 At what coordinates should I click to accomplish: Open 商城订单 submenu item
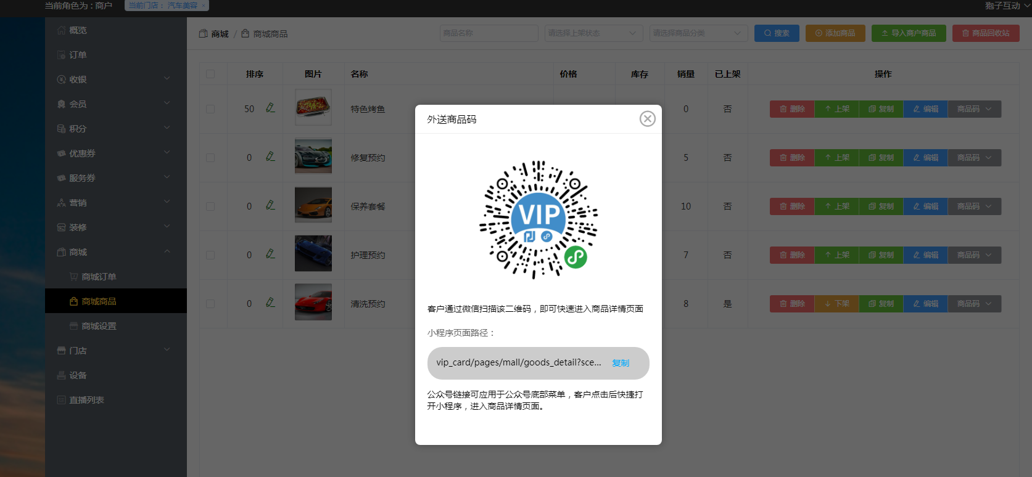[116, 277]
